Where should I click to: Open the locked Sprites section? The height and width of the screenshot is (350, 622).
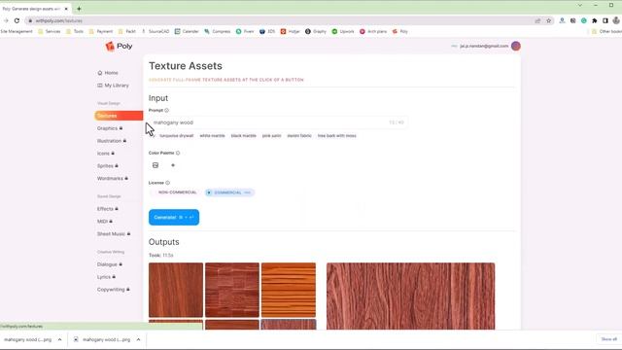[108, 166]
